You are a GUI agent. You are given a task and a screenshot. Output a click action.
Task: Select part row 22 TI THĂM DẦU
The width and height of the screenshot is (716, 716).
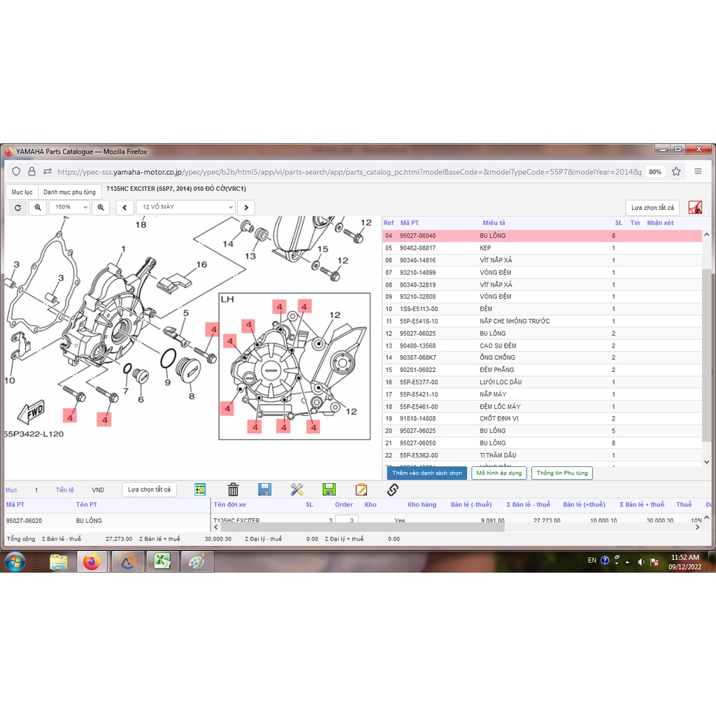click(542, 455)
